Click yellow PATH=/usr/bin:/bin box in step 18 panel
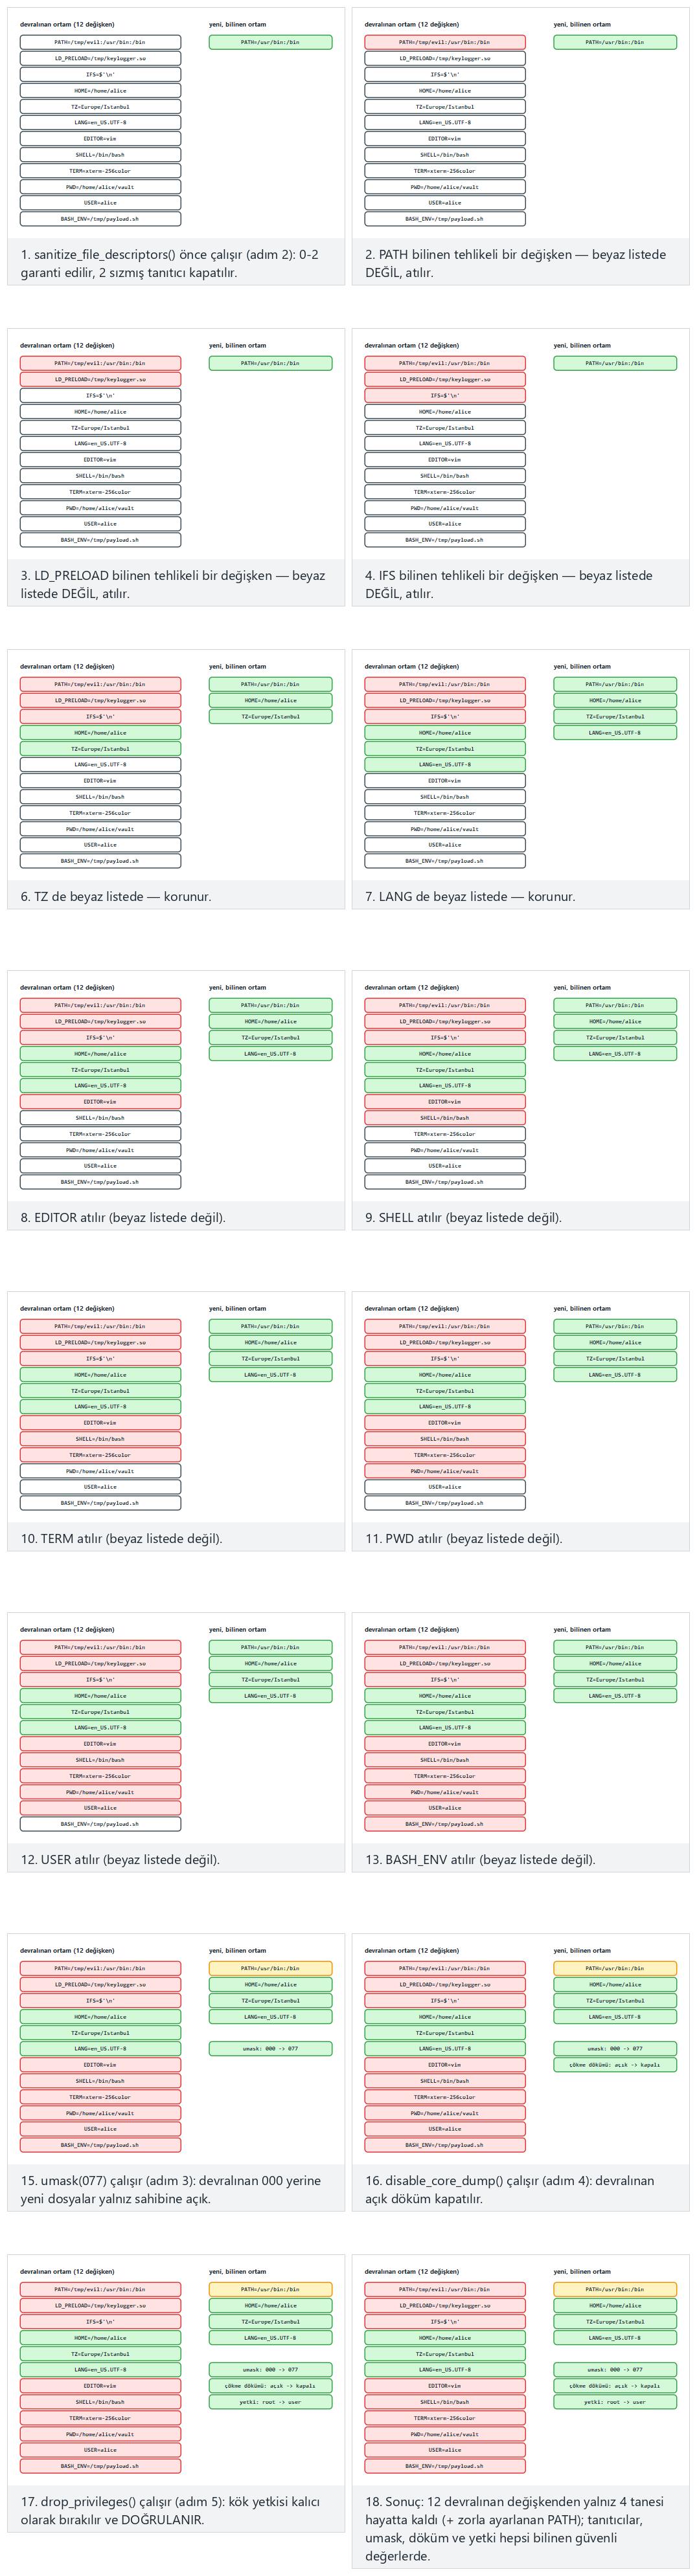Image resolution: width=697 pixels, height=2576 pixels. click(615, 2289)
